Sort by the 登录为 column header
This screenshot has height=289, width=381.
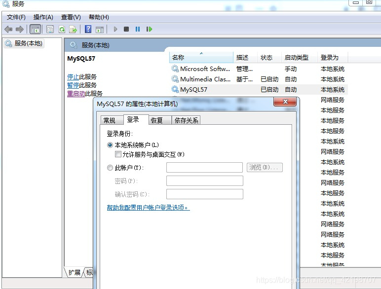pos(333,58)
